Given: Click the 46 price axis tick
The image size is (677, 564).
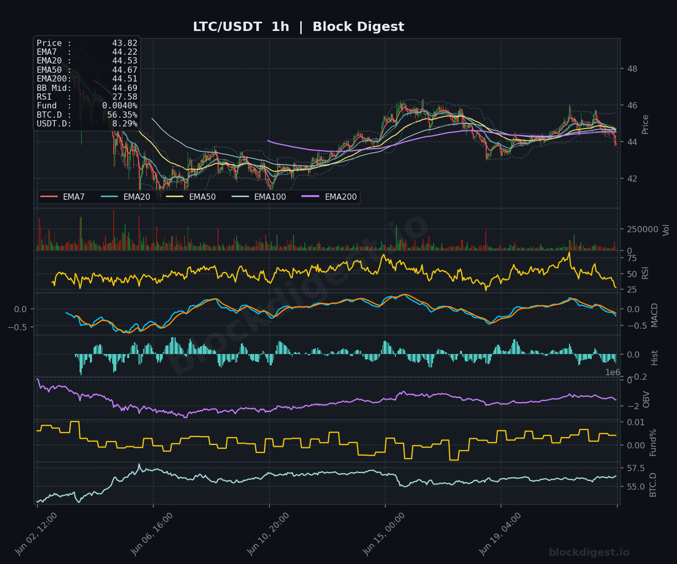Looking at the screenshot, I should [632, 105].
